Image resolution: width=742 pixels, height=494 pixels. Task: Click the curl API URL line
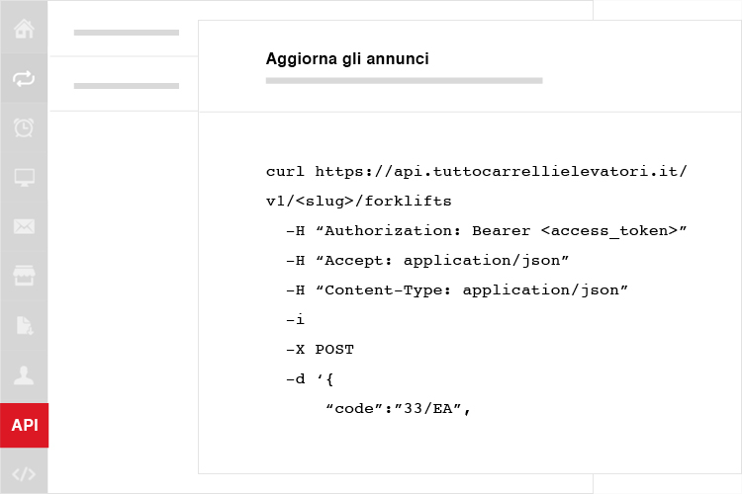[477, 171]
